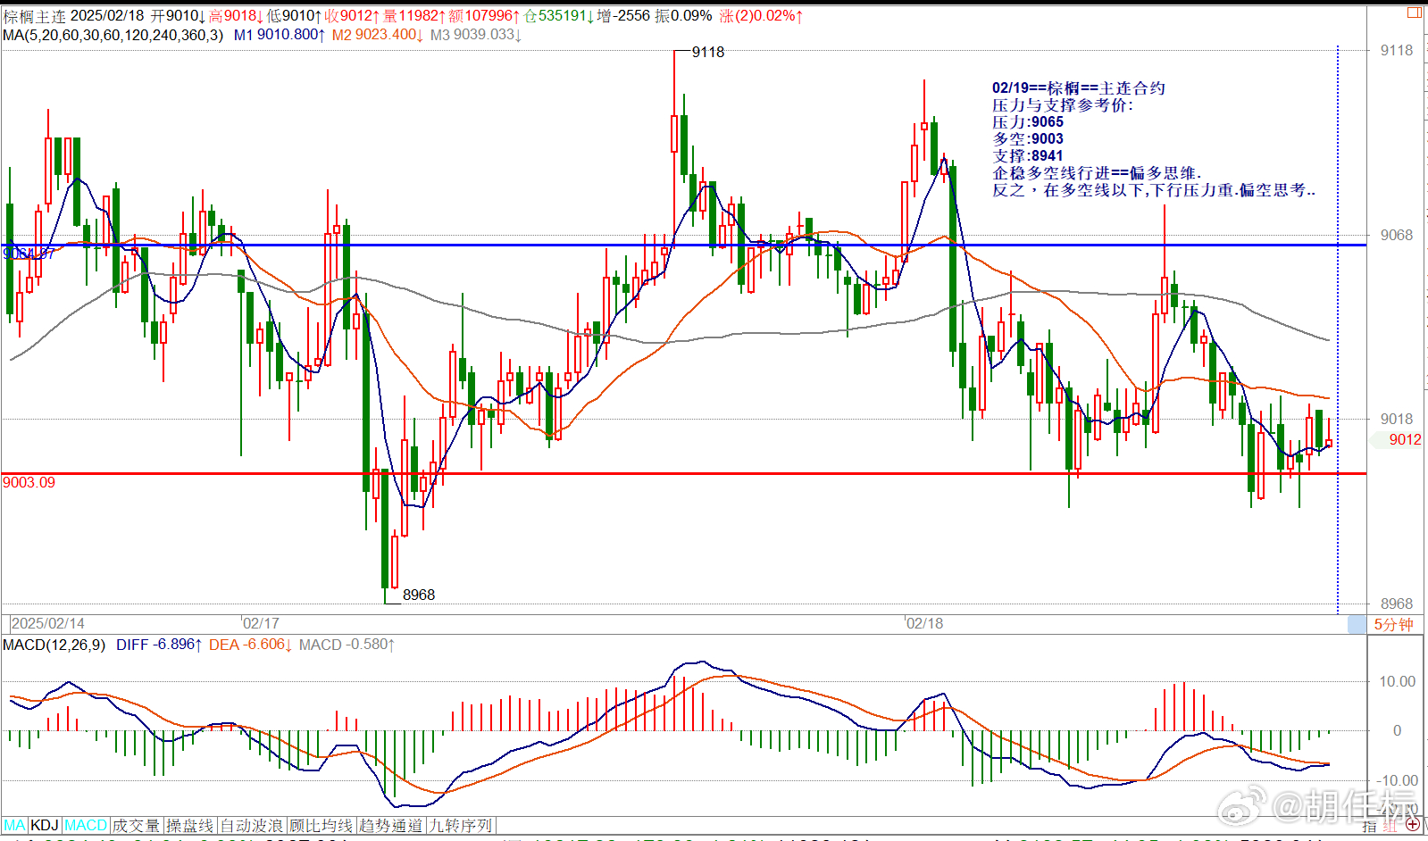
Task: Click the red 组 button at bottom right
Action: point(1390,826)
